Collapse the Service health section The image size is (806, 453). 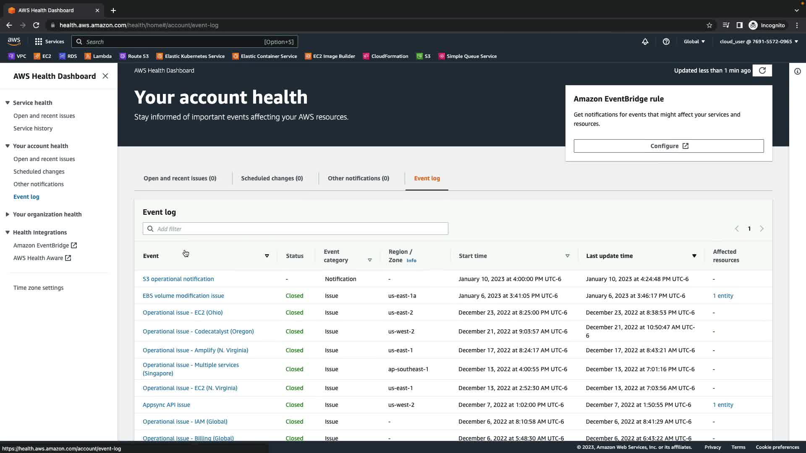click(x=8, y=103)
